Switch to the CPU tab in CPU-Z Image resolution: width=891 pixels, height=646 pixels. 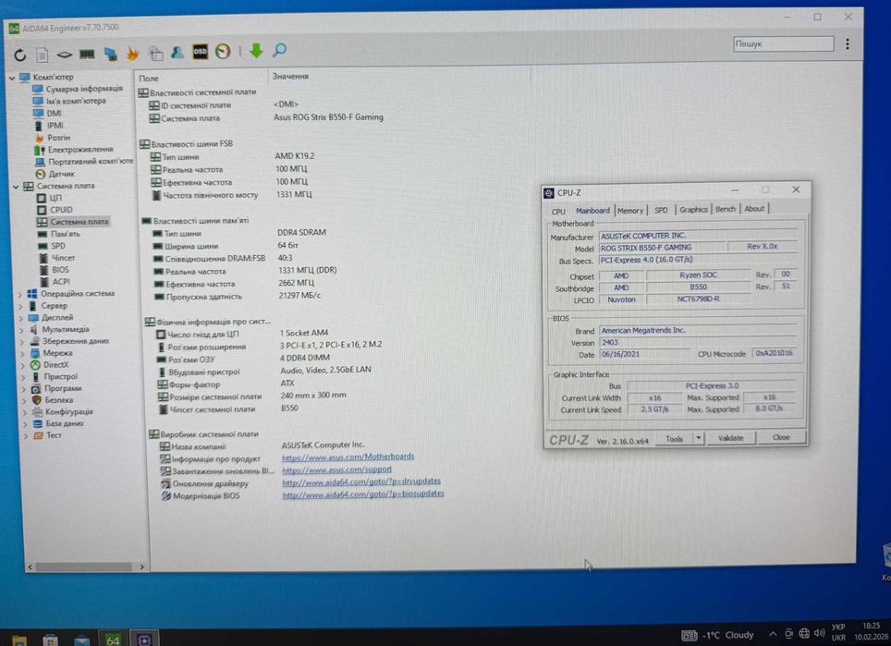click(558, 211)
